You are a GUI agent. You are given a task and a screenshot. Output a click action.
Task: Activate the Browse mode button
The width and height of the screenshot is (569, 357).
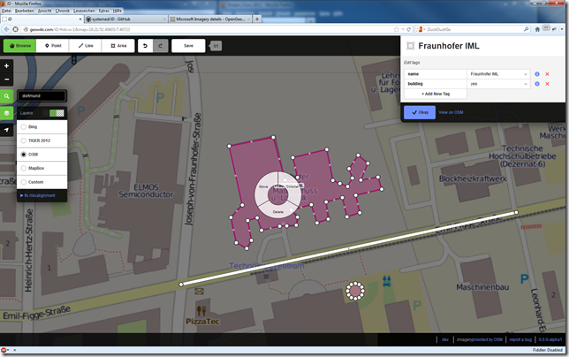click(20, 46)
